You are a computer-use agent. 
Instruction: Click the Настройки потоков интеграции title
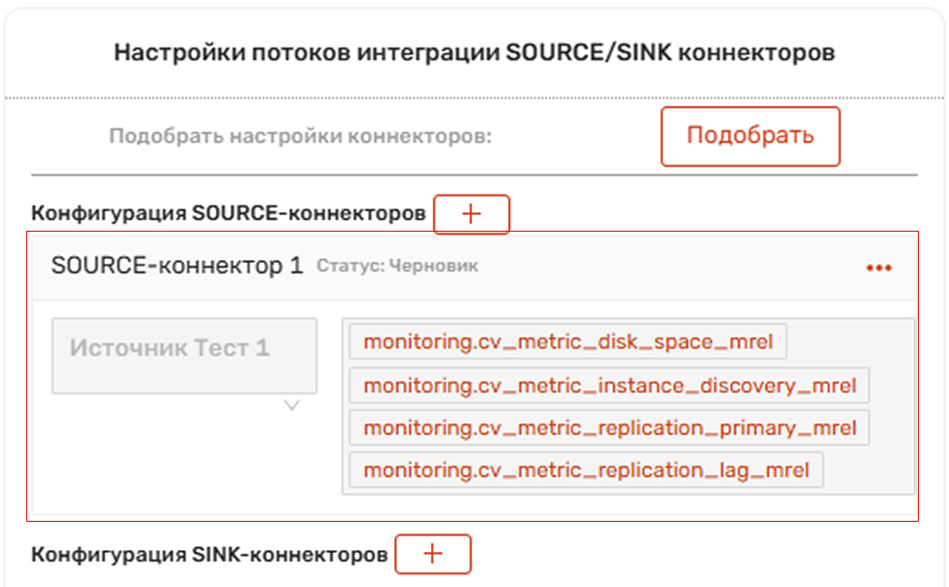(475, 53)
